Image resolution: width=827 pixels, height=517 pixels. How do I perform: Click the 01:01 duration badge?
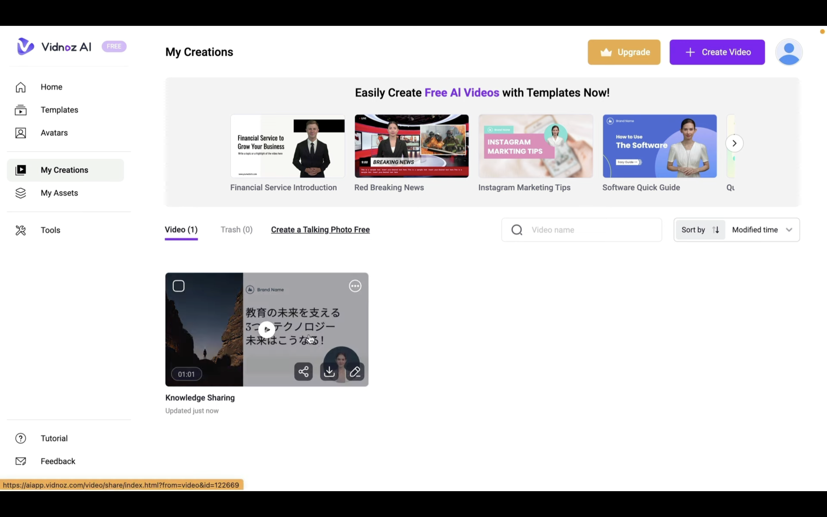coord(186,375)
